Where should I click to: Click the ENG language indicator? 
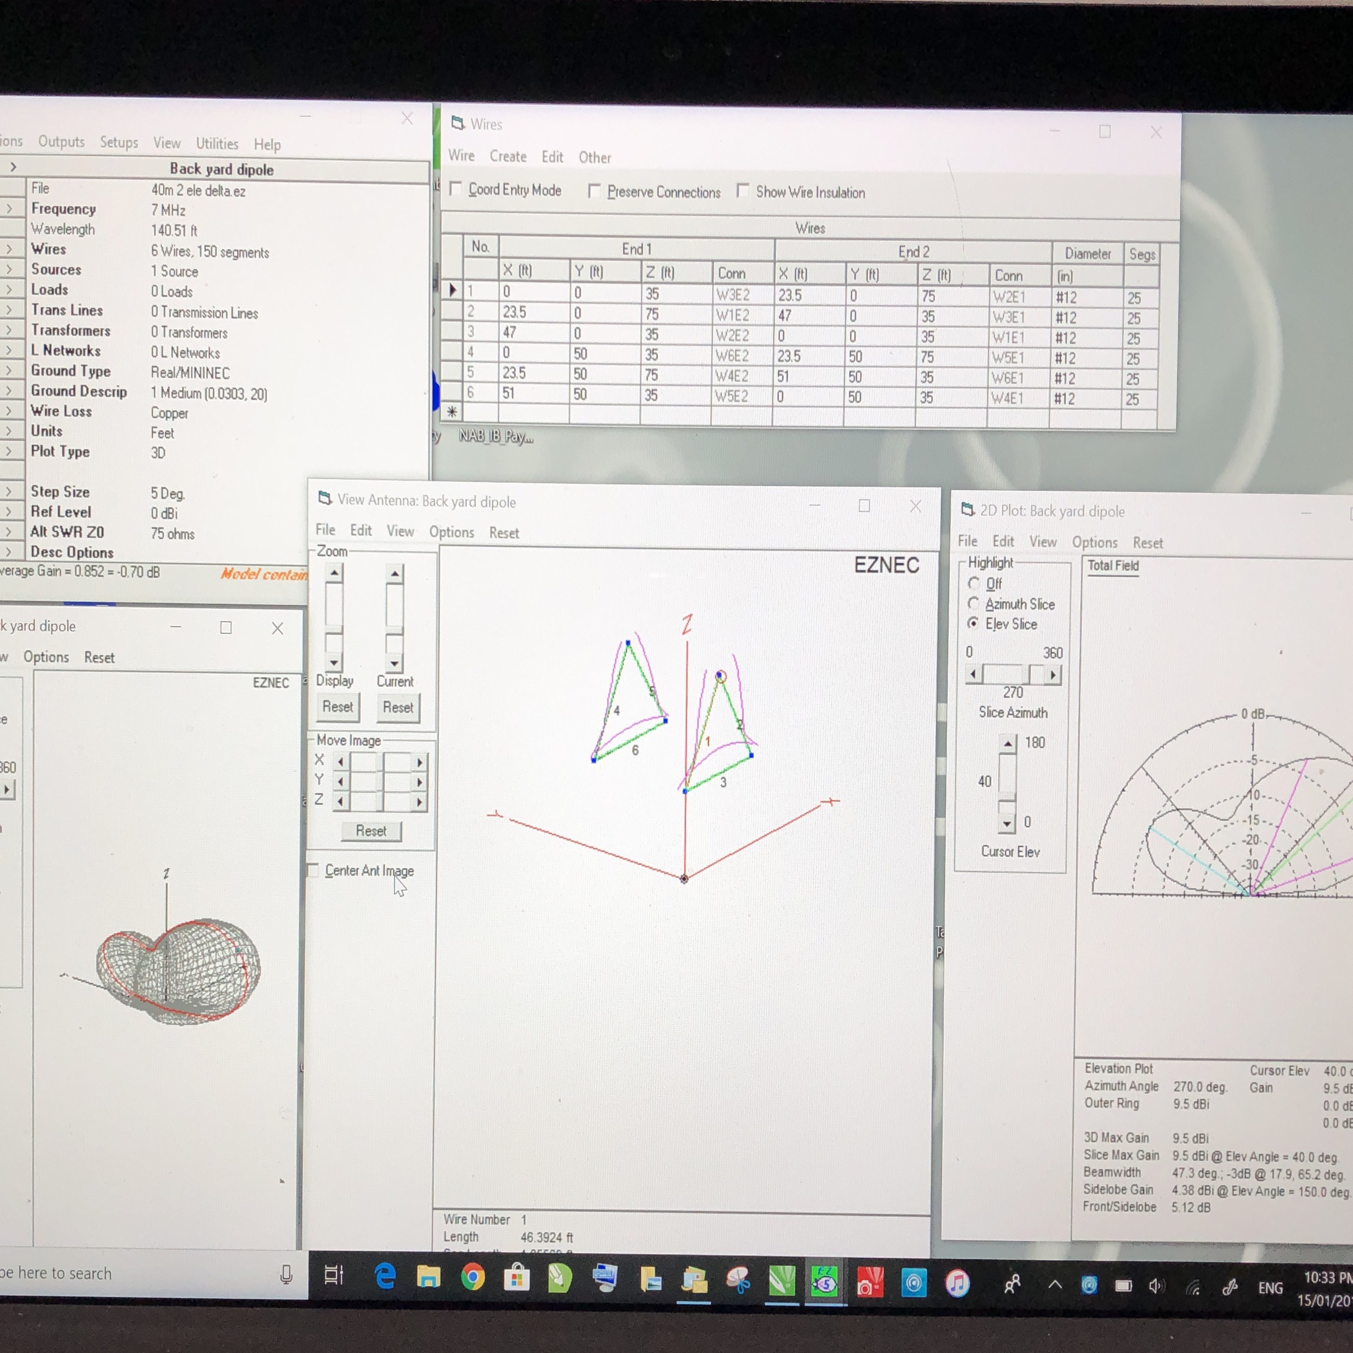(x=1270, y=1288)
